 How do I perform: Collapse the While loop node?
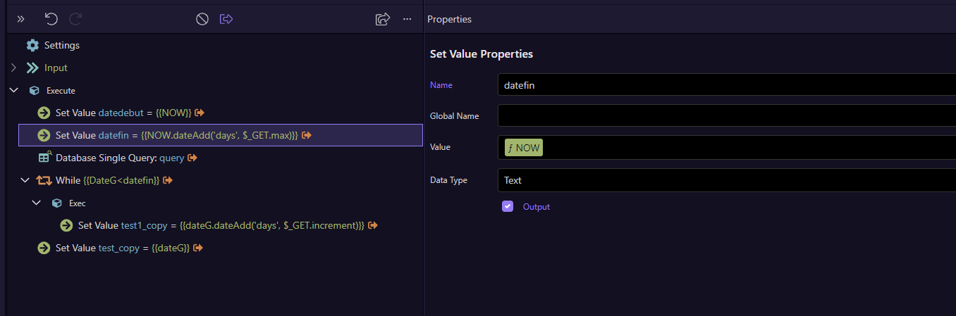(25, 180)
